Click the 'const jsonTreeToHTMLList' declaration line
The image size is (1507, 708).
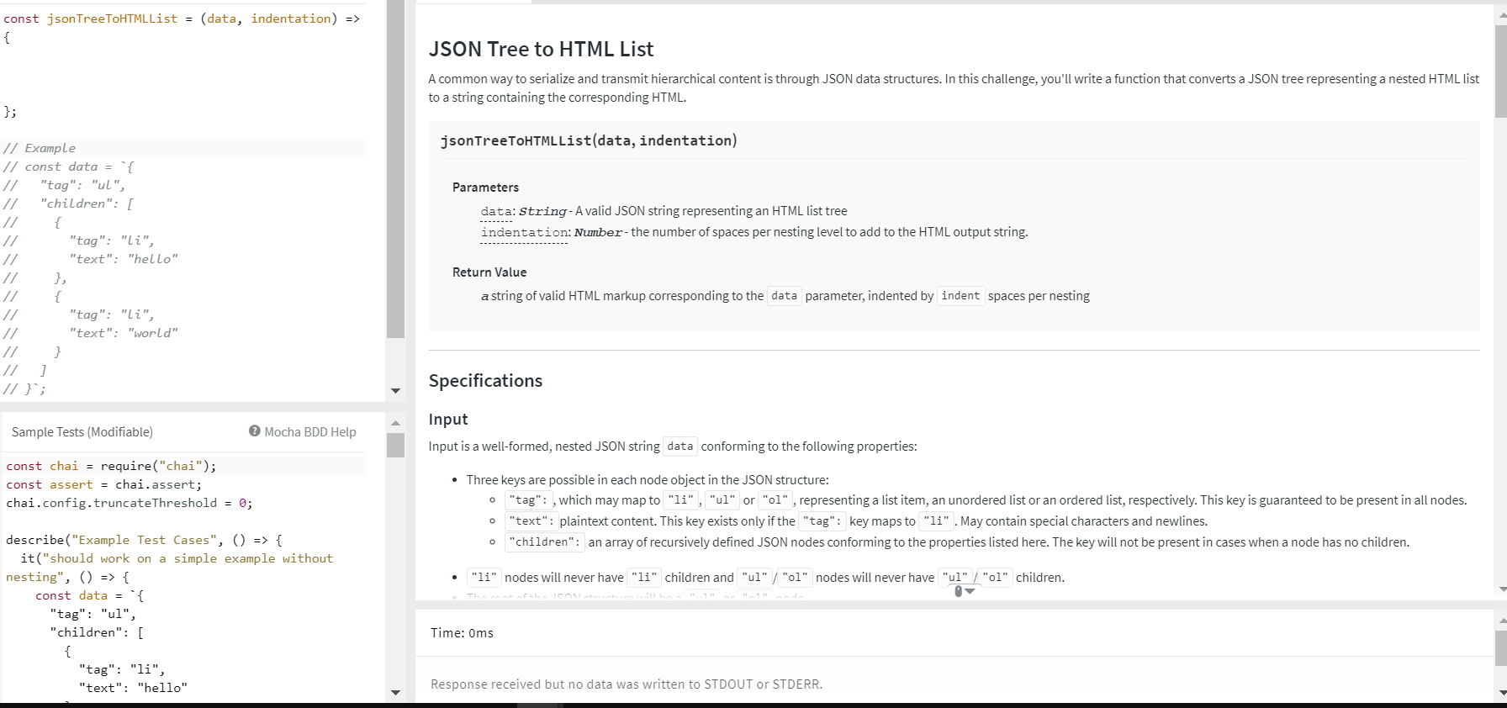coord(183,18)
